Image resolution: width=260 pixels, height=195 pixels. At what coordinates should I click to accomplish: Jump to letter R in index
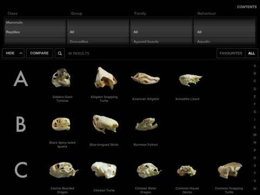tap(255, 158)
